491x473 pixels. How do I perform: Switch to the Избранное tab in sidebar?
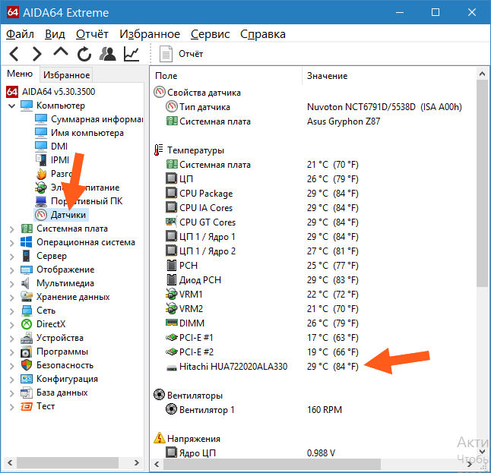66,74
